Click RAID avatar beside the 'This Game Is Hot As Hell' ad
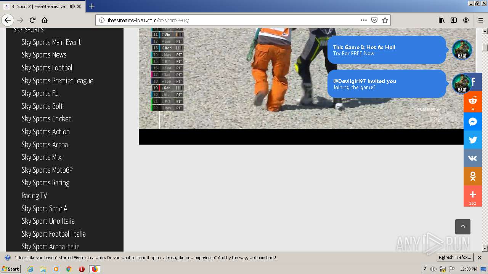Screen dimensions: 488x274 click(x=462, y=50)
